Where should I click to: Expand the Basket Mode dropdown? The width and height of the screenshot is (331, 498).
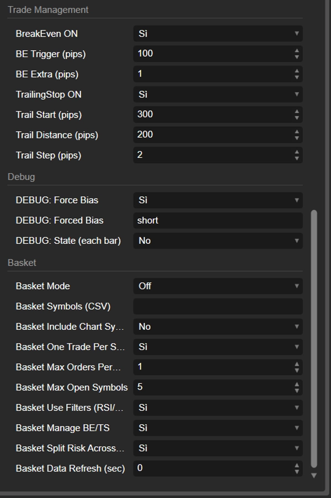218,286
